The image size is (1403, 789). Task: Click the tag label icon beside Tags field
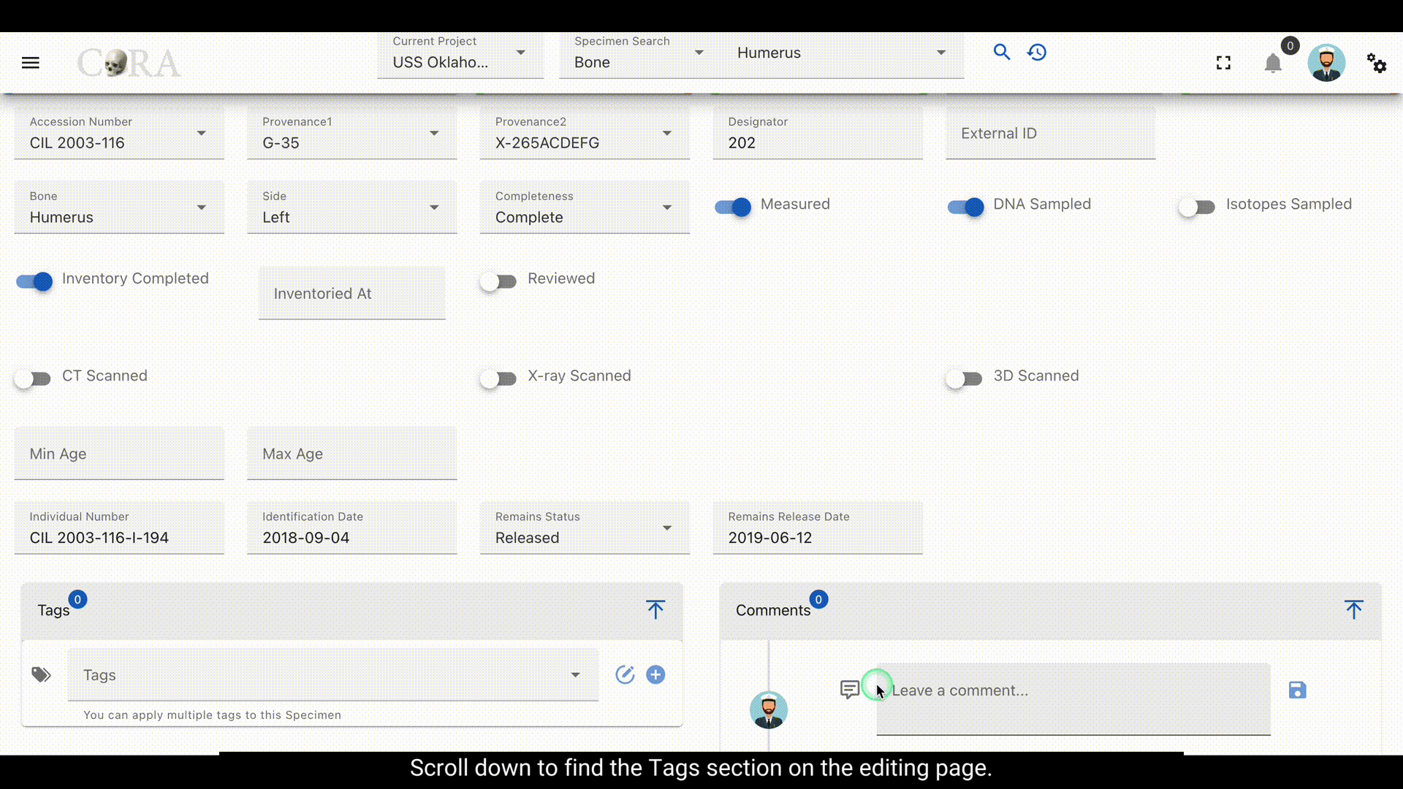click(x=41, y=674)
